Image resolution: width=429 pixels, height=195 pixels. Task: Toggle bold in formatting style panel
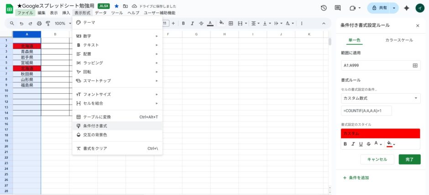[x=345, y=144]
